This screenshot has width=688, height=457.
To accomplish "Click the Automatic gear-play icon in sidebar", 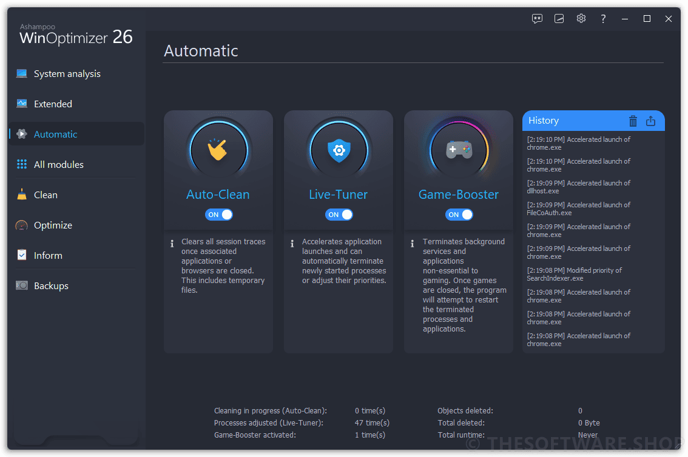I will coord(21,134).
